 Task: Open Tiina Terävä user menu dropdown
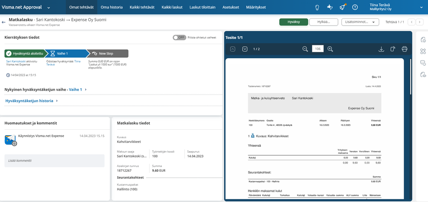pyautogui.click(x=421, y=7)
